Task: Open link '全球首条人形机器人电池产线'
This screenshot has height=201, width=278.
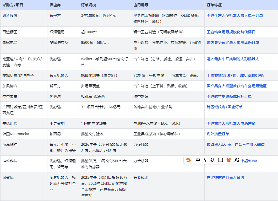Action: pos(231,123)
